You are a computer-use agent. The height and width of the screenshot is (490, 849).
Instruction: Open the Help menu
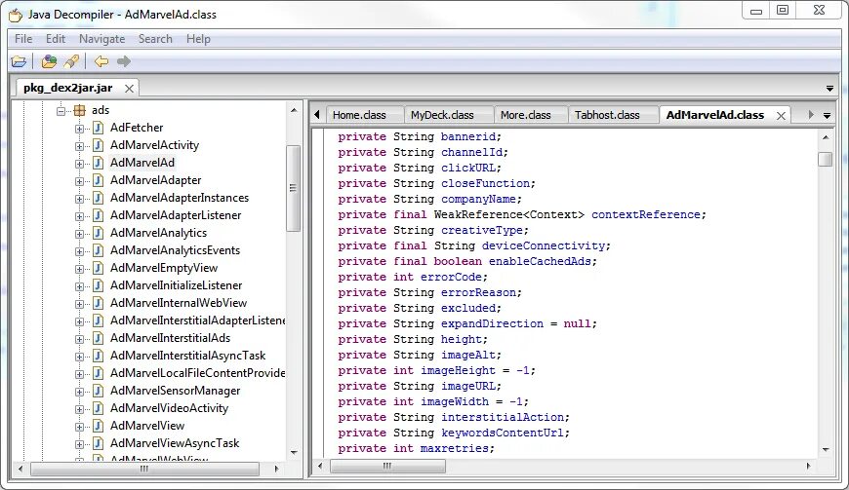point(198,39)
